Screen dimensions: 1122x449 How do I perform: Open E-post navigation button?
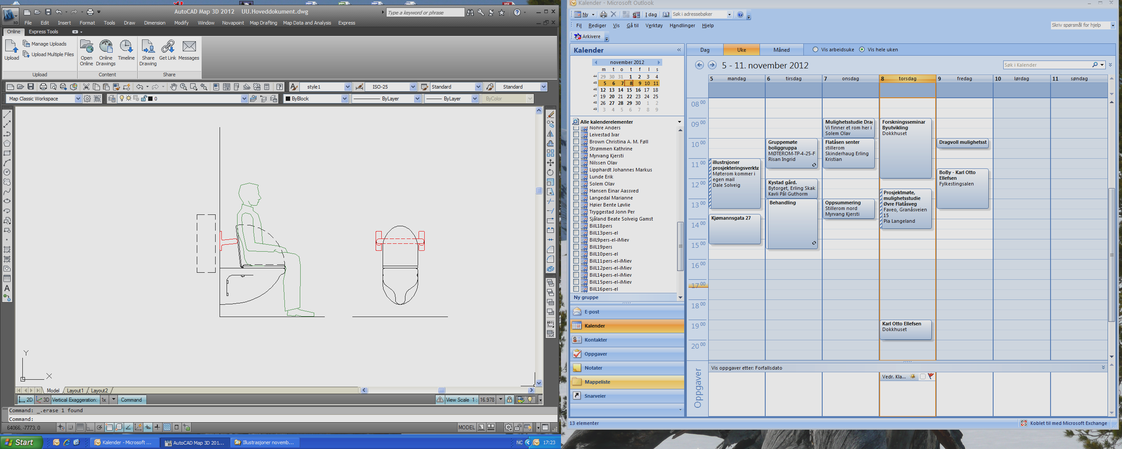(x=627, y=312)
